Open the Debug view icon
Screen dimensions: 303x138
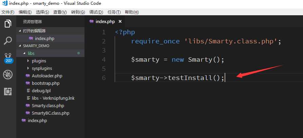(8, 75)
